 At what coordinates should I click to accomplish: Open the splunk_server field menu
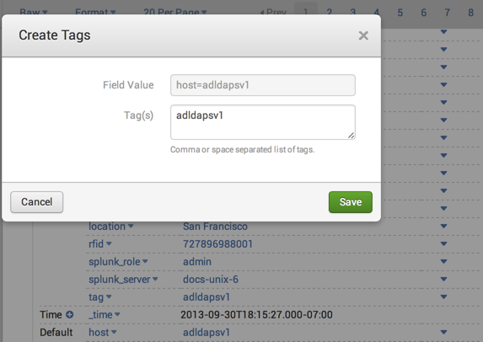click(x=155, y=279)
